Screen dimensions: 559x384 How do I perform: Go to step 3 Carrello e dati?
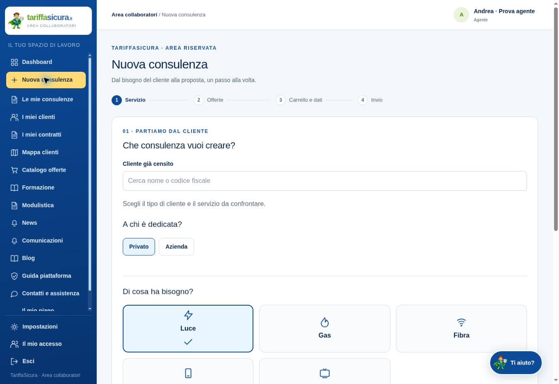point(299,100)
